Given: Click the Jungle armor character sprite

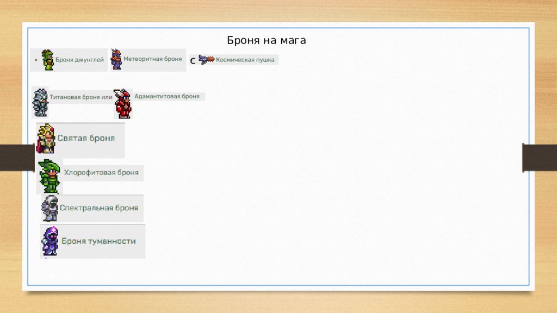Looking at the screenshot, I should pos(48,60).
